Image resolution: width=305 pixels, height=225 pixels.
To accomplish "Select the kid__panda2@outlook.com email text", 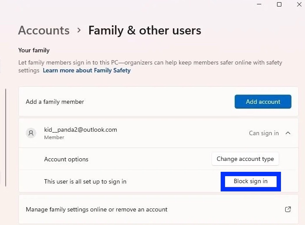I will (80, 130).
